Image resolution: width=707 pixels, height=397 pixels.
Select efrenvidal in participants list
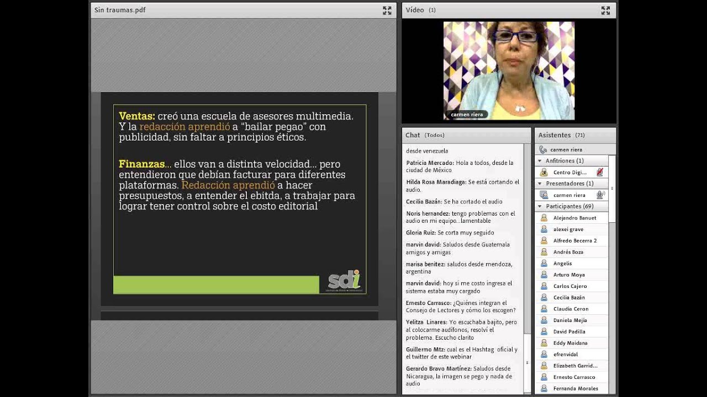tap(572, 354)
